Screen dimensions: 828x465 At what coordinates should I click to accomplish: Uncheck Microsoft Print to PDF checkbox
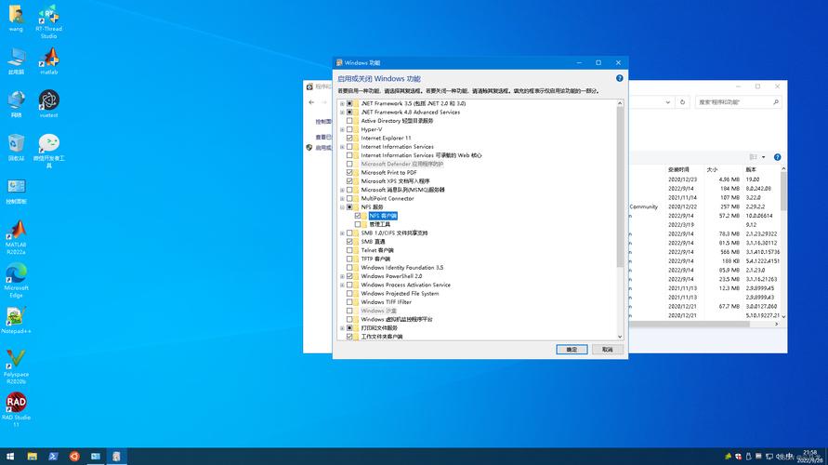pos(349,173)
